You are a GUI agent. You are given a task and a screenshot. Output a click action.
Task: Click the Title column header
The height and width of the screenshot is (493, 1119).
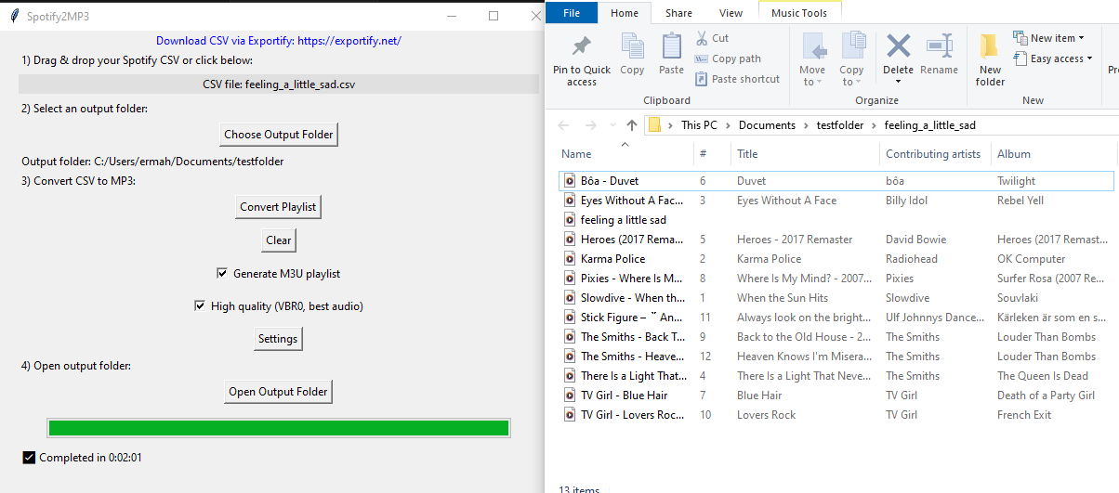(747, 154)
